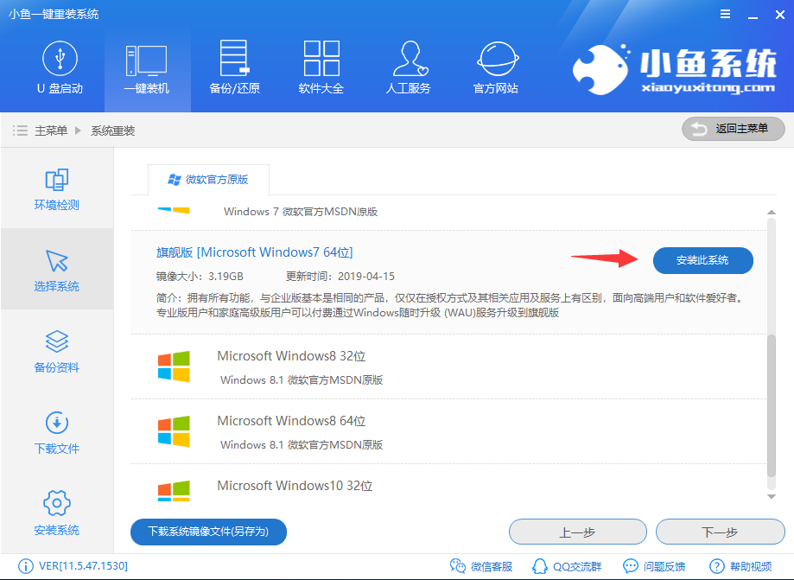
Task: Go to the 下载文件 step
Action: point(57,432)
